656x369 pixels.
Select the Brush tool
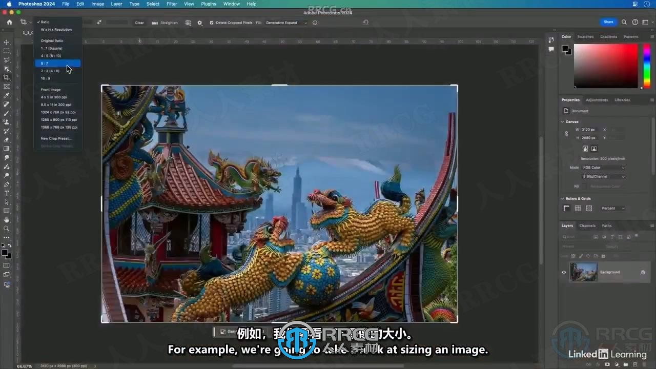click(x=7, y=113)
